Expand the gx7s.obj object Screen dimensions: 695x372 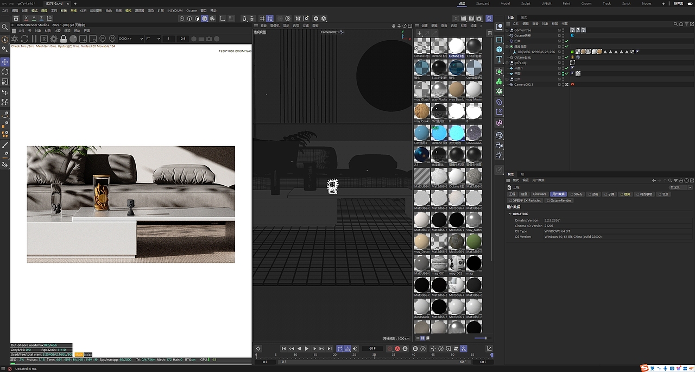tap(507, 63)
